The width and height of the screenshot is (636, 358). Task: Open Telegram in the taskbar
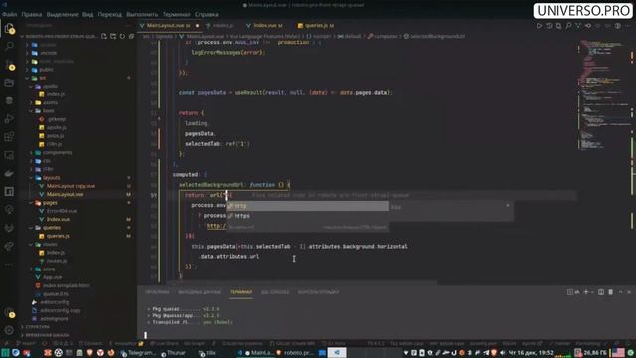(x=137, y=353)
